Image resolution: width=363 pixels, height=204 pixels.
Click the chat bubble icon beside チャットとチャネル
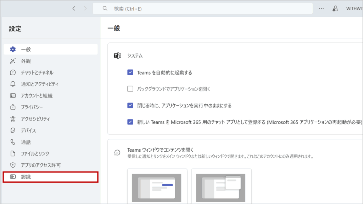(13, 72)
